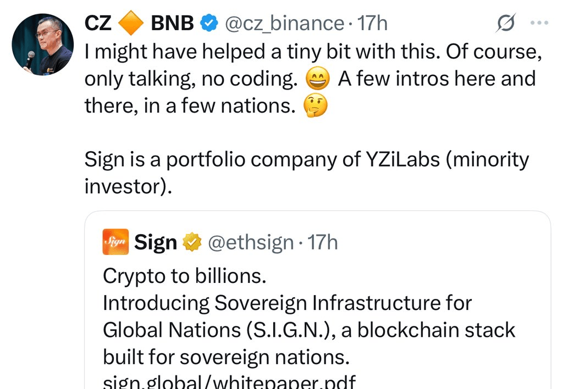Click the "Sign is a portfolio company" paragraph
563x389 pixels.
pyautogui.click(x=307, y=173)
